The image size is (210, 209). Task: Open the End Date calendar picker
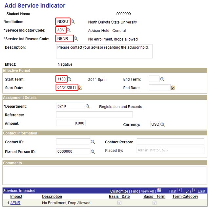coord(173,88)
